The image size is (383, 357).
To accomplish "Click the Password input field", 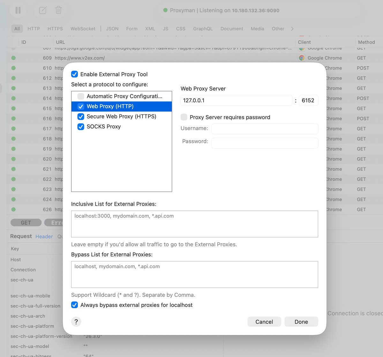I will [265, 143].
